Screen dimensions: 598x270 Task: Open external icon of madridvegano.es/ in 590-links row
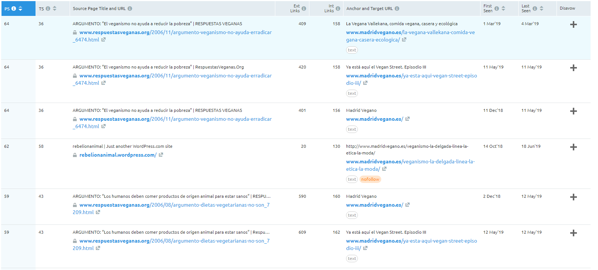click(408, 205)
